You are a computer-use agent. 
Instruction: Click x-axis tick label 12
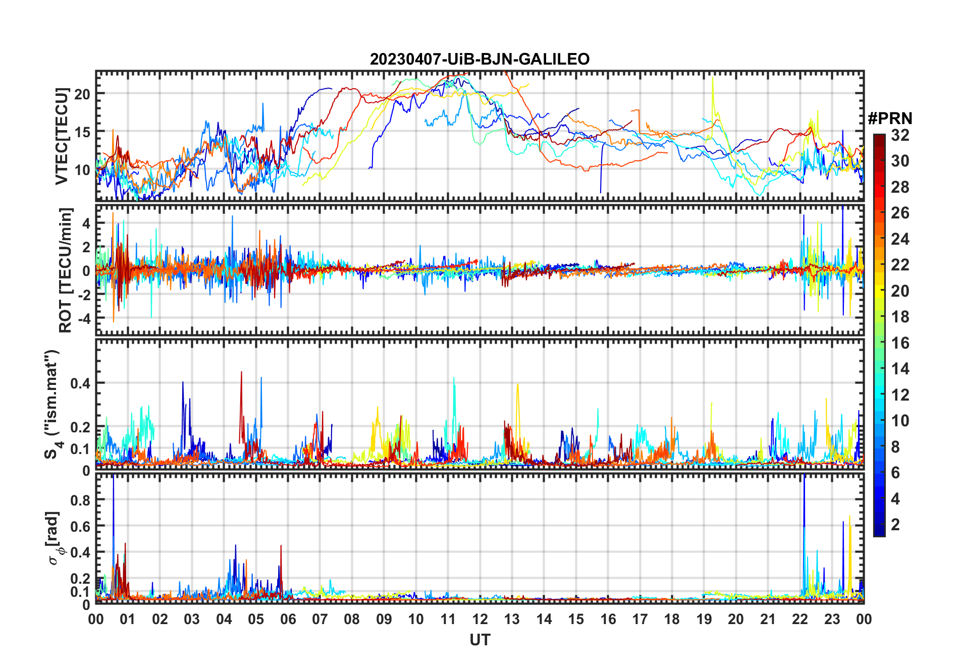tap(480, 619)
